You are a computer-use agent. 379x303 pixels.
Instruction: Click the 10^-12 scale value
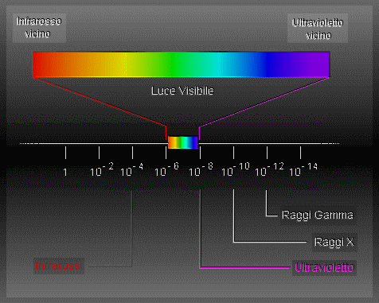269,169
